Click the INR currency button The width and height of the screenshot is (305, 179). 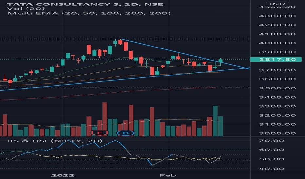278,4
